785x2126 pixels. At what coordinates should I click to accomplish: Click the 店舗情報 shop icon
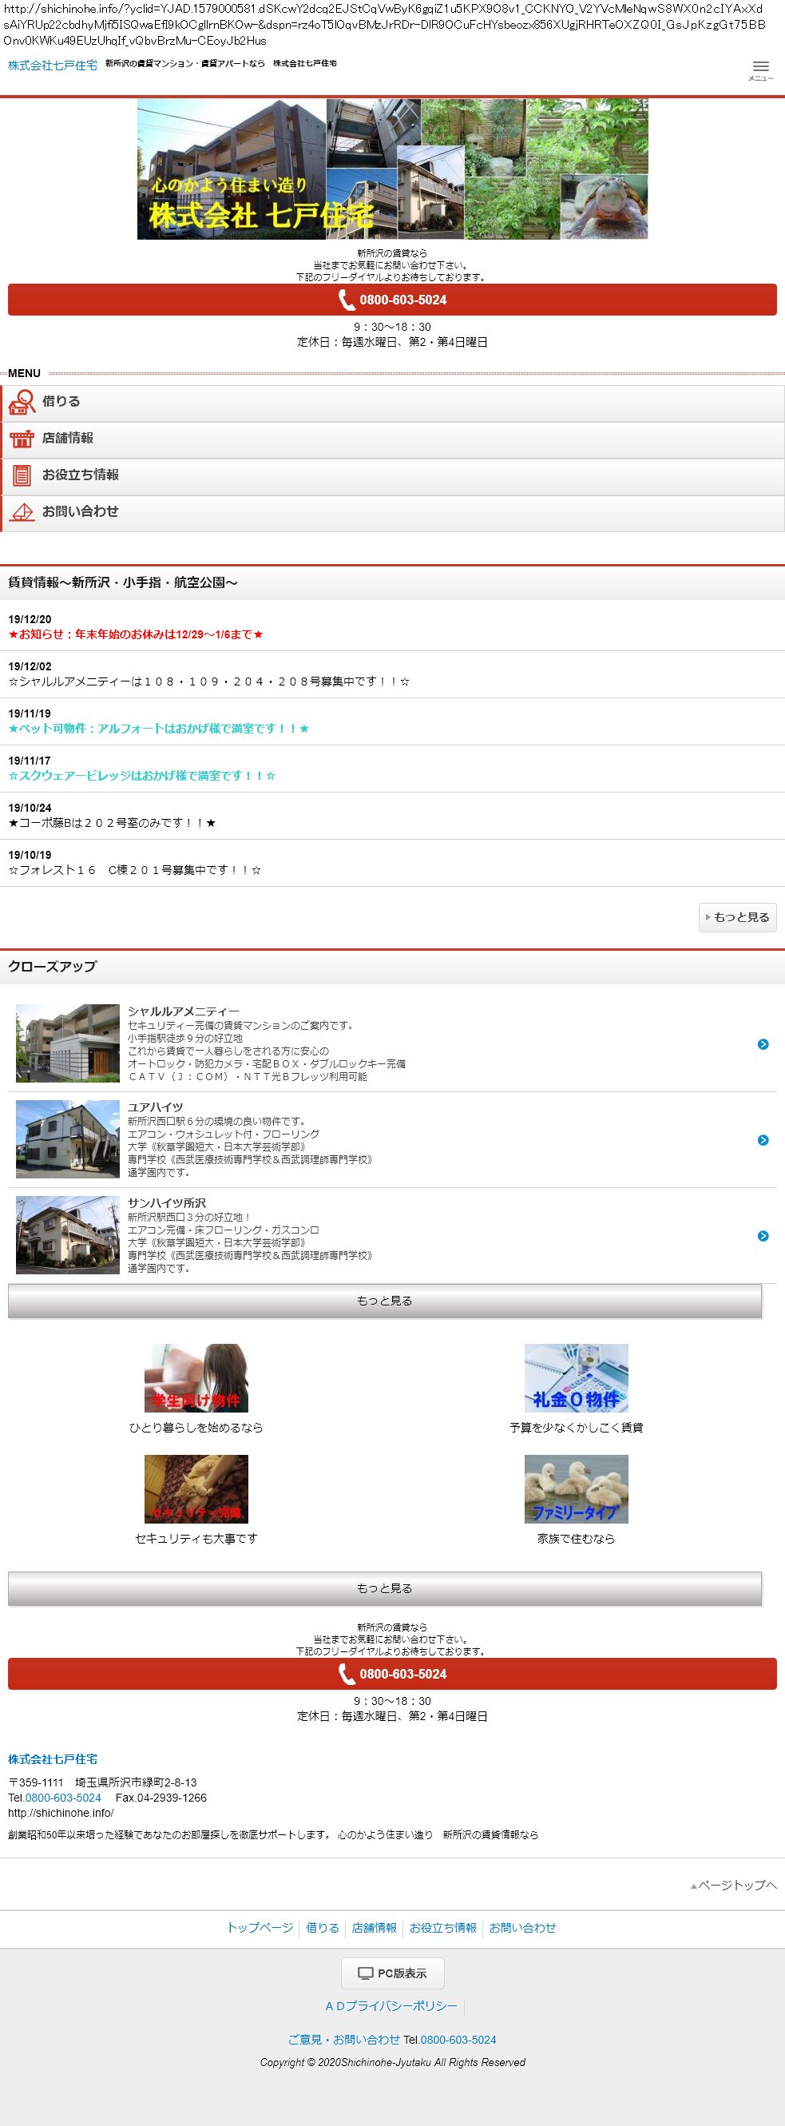[x=22, y=439]
